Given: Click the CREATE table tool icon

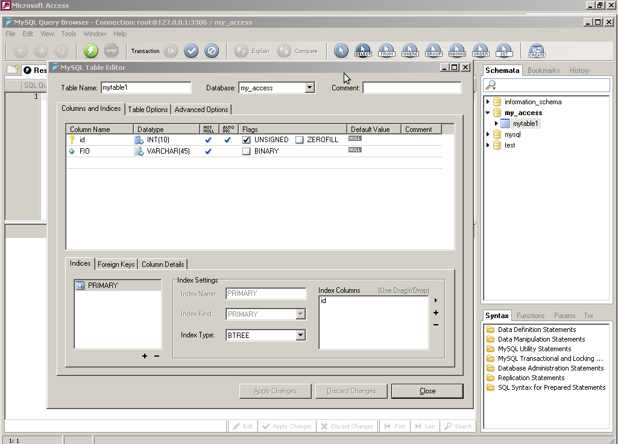Looking at the screenshot, I should [537, 51].
